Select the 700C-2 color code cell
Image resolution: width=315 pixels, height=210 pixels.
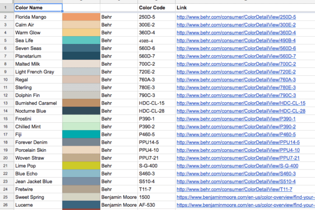click(x=156, y=64)
